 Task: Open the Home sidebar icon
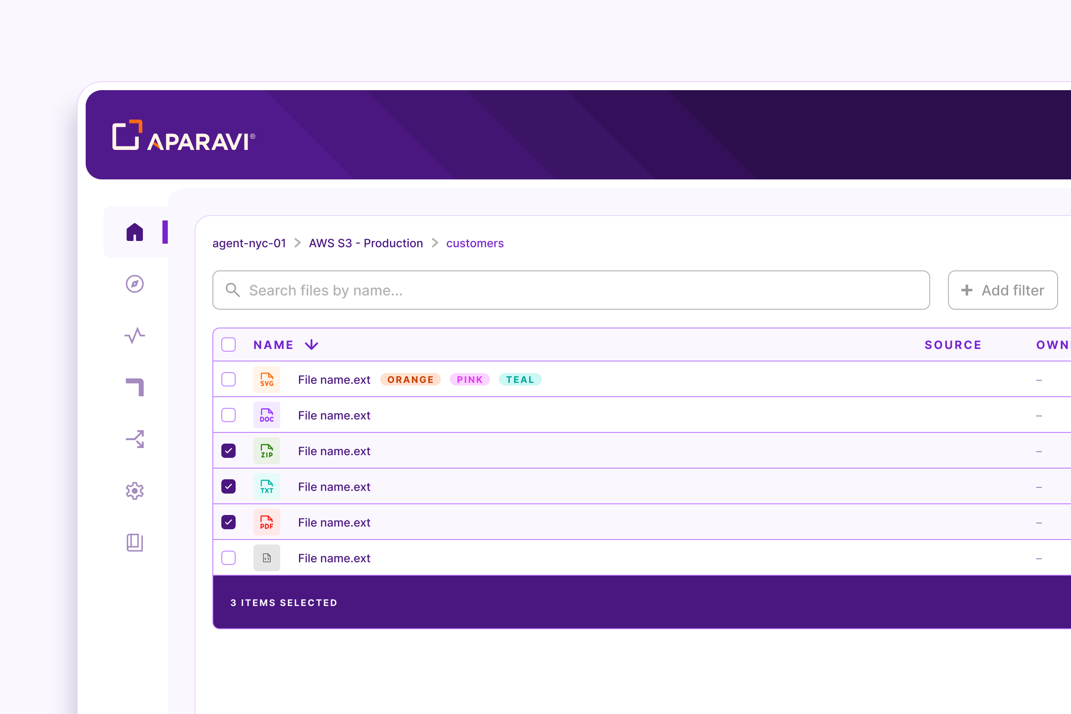pos(135,232)
